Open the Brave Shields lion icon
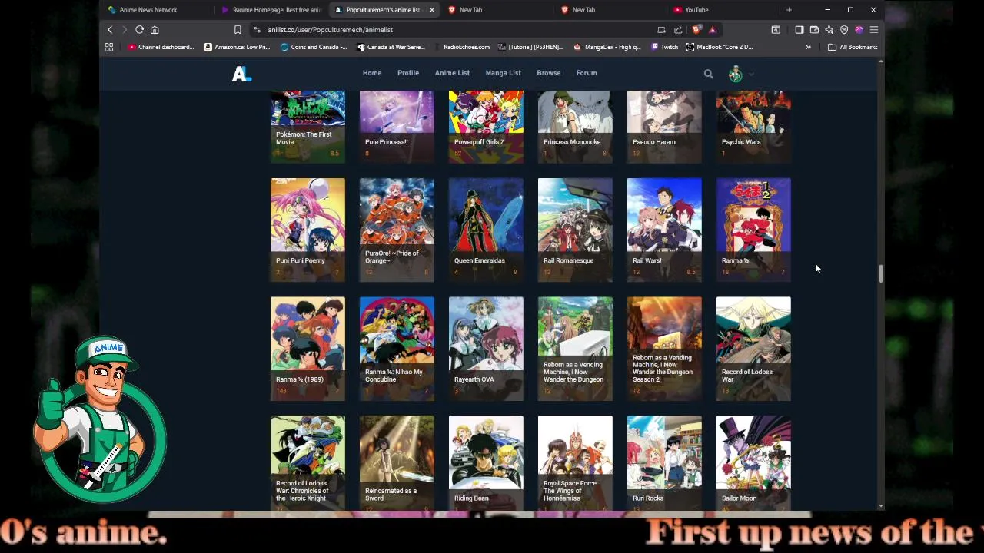Screen dimensions: 984x553 coord(696,30)
